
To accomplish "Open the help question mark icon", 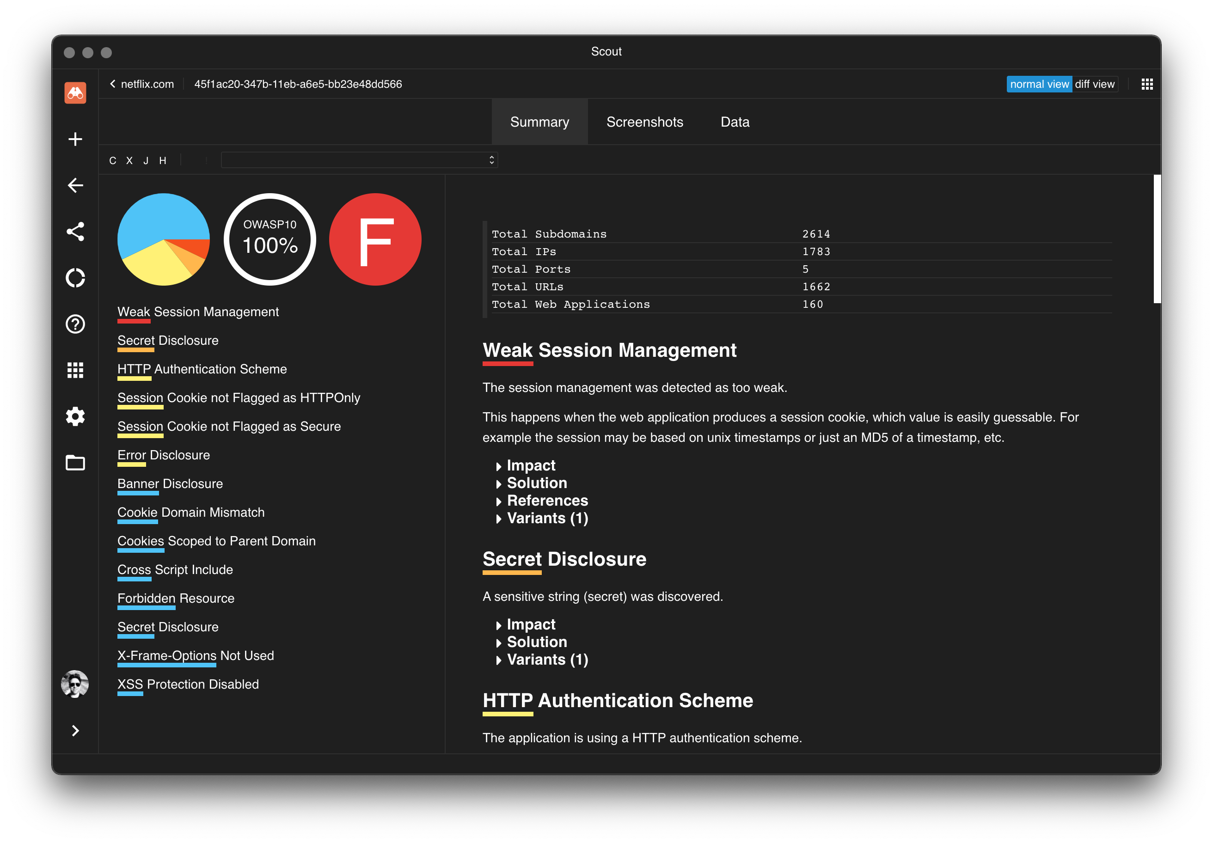I will point(75,324).
